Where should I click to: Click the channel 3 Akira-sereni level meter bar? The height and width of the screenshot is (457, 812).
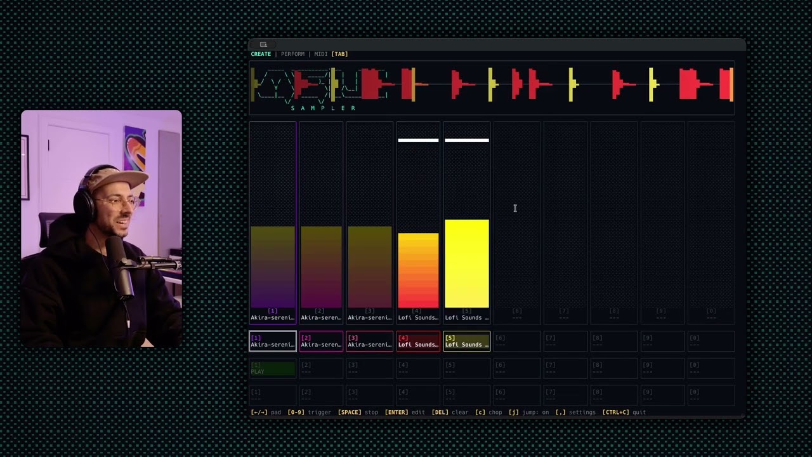coord(370,267)
